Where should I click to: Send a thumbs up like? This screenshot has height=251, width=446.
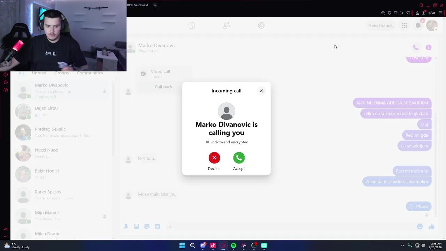[431, 227]
